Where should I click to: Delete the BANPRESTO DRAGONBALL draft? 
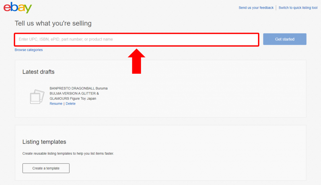click(71, 103)
